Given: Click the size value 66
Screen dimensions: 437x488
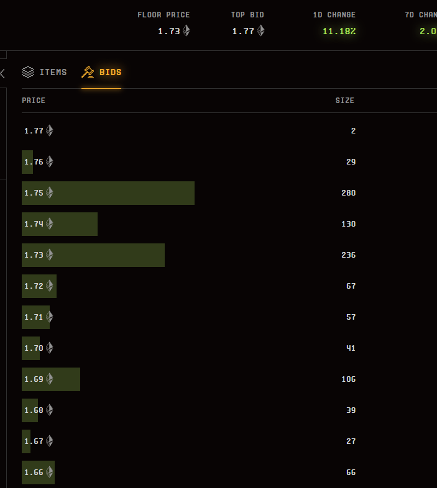Looking at the screenshot, I should pyautogui.click(x=351, y=472).
